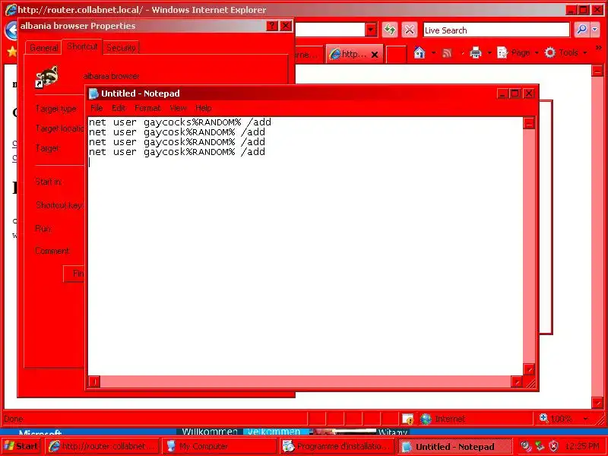Open the Notepad Edit menu
Image resolution: width=608 pixels, height=456 pixels.
(x=119, y=108)
